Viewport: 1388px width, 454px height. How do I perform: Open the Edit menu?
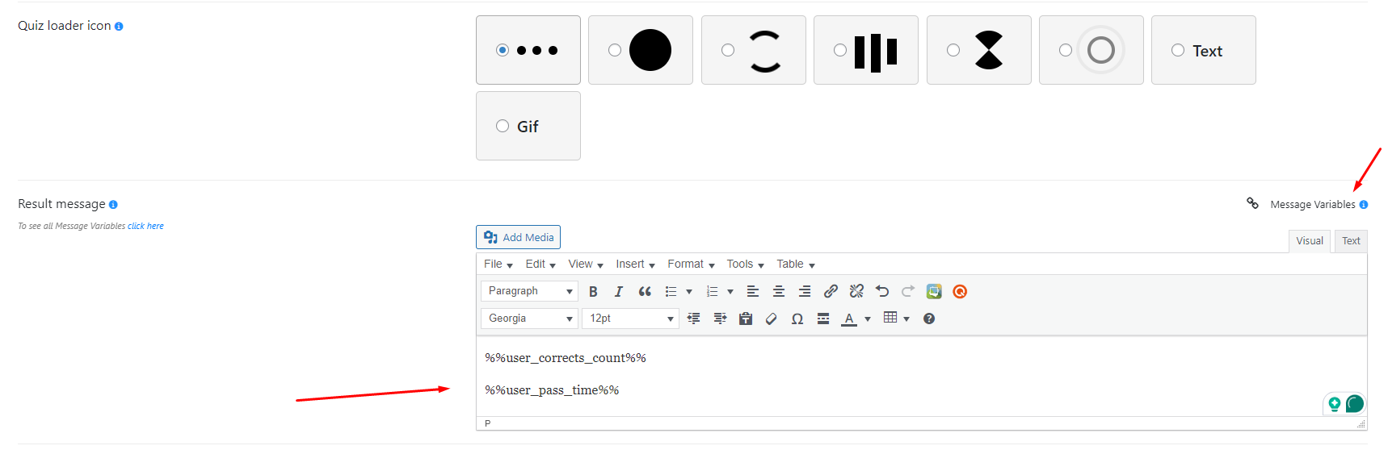click(540, 264)
